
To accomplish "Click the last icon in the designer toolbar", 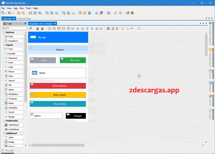I will point(139,28).
